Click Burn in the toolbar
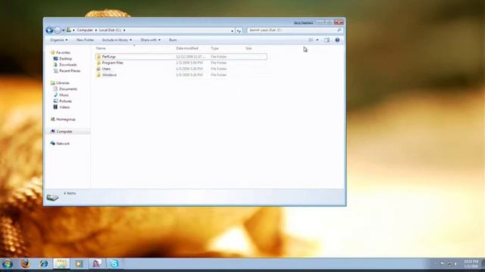The width and height of the screenshot is (485, 272). (x=173, y=40)
